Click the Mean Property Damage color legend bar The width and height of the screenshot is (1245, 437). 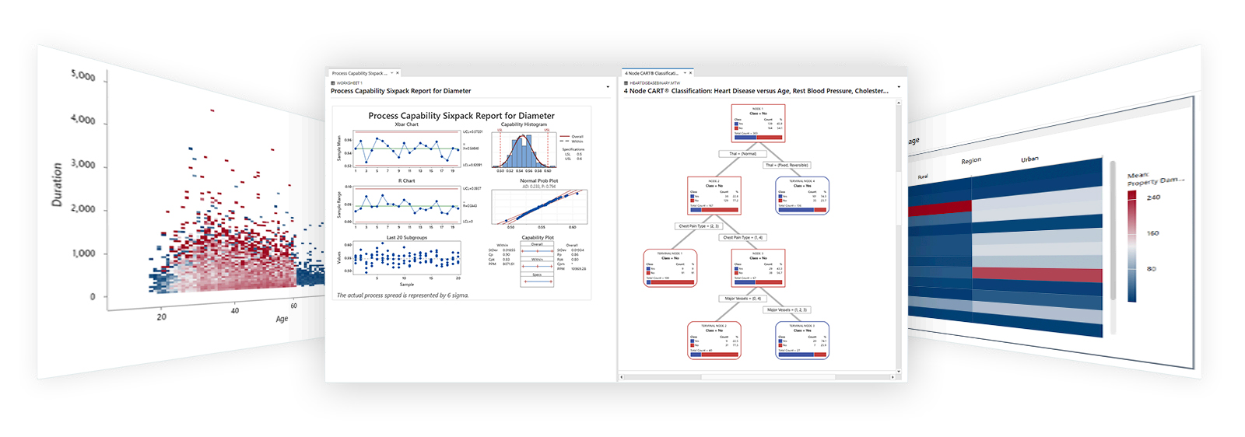tap(1132, 246)
